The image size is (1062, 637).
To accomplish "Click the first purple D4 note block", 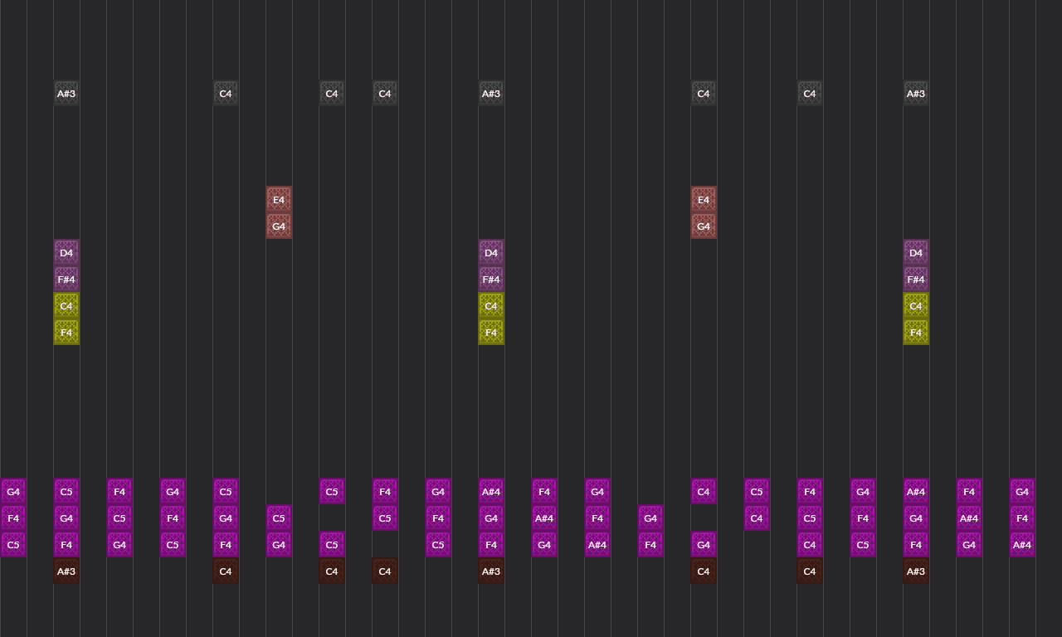I will point(66,253).
